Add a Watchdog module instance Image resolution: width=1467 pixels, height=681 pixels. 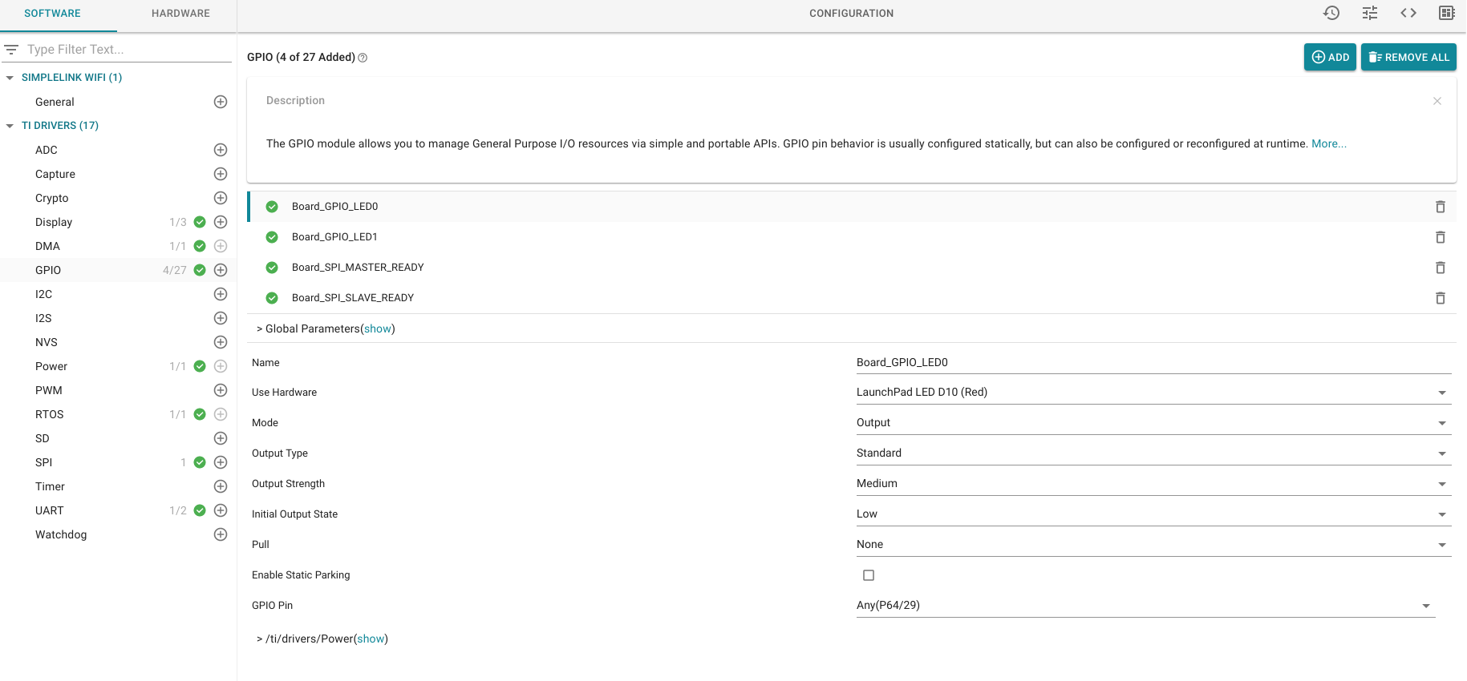tap(221, 534)
